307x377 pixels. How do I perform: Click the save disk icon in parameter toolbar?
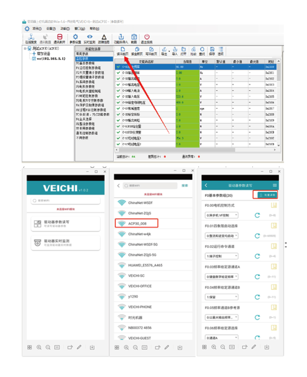pyautogui.click(x=212, y=49)
